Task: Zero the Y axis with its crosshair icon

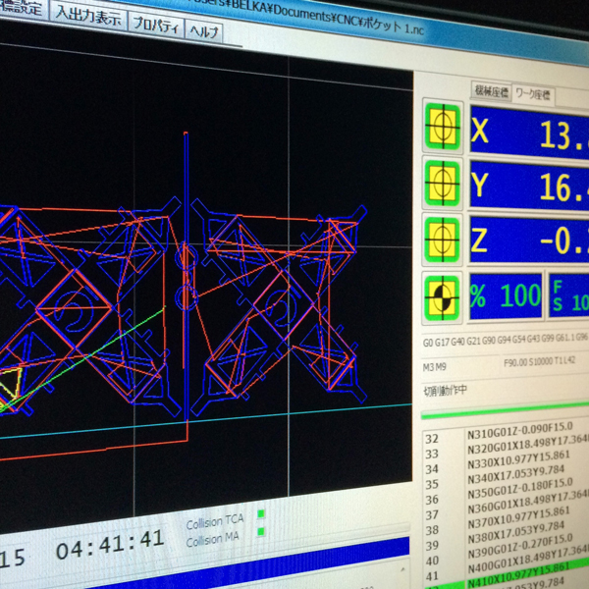Action: pos(443,182)
